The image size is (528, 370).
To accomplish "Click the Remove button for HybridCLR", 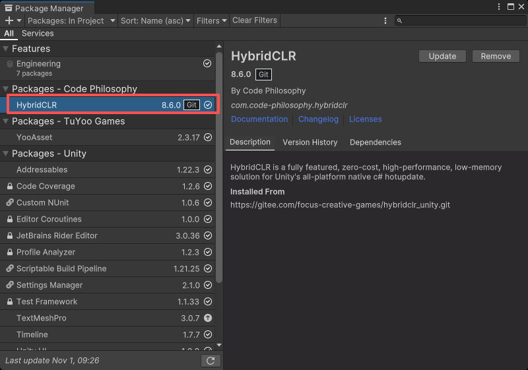I will pyautogui.click(x=496, y=56).
